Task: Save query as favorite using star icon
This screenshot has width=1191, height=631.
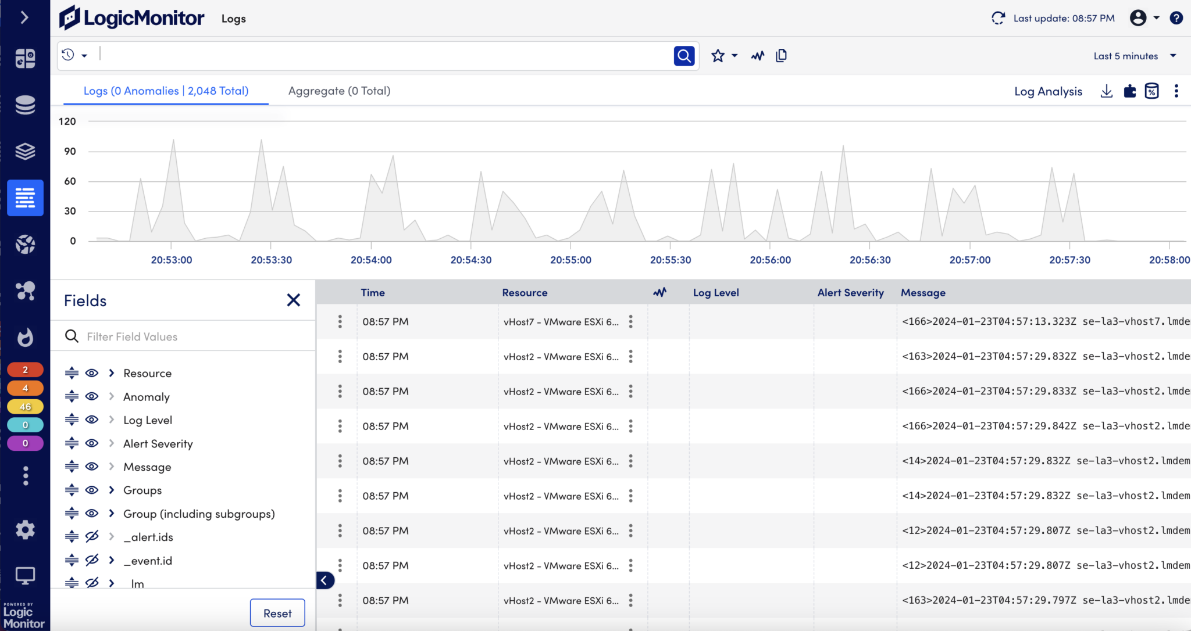Action: pyautogui.click(x=719, y=55)
